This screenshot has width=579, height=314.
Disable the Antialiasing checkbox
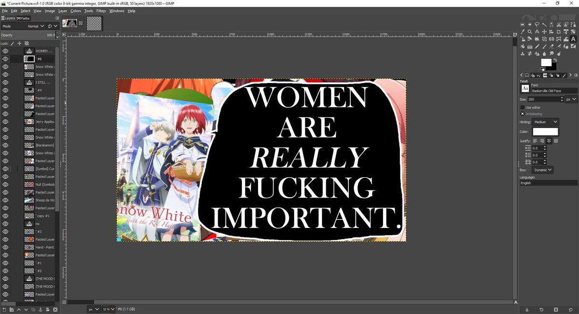[x=523, y=114]
